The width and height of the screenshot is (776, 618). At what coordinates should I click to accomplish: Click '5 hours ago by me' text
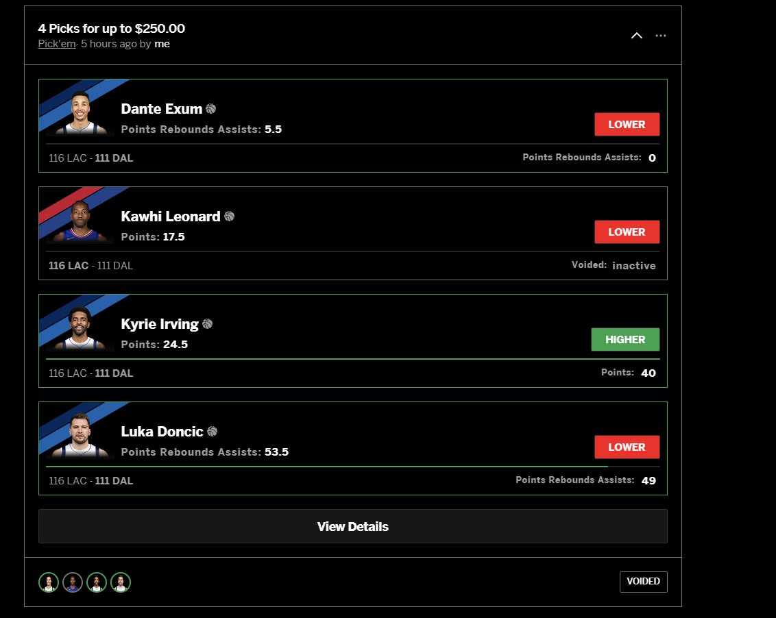(125, 44)
